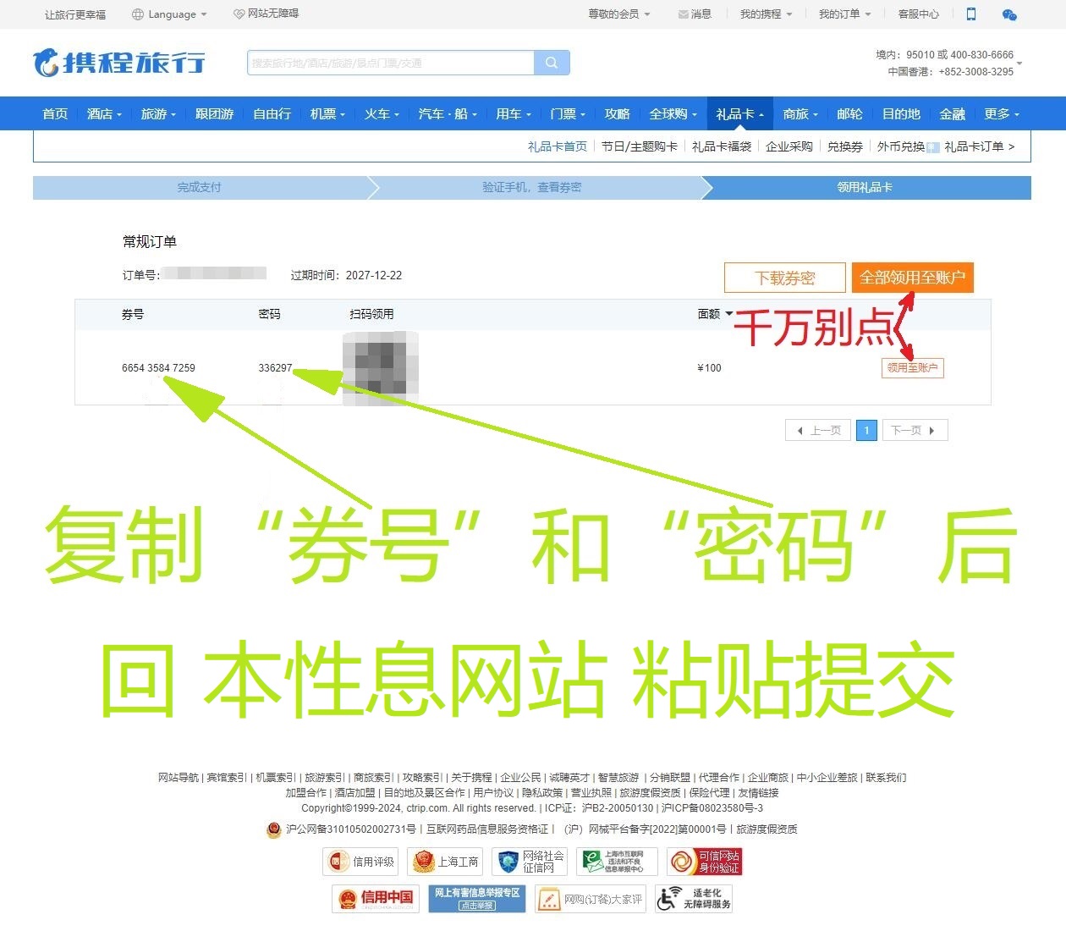The image size is (1066, 931).
Task: Click the 完成支付 progress step
Action: tap(200, 188)
